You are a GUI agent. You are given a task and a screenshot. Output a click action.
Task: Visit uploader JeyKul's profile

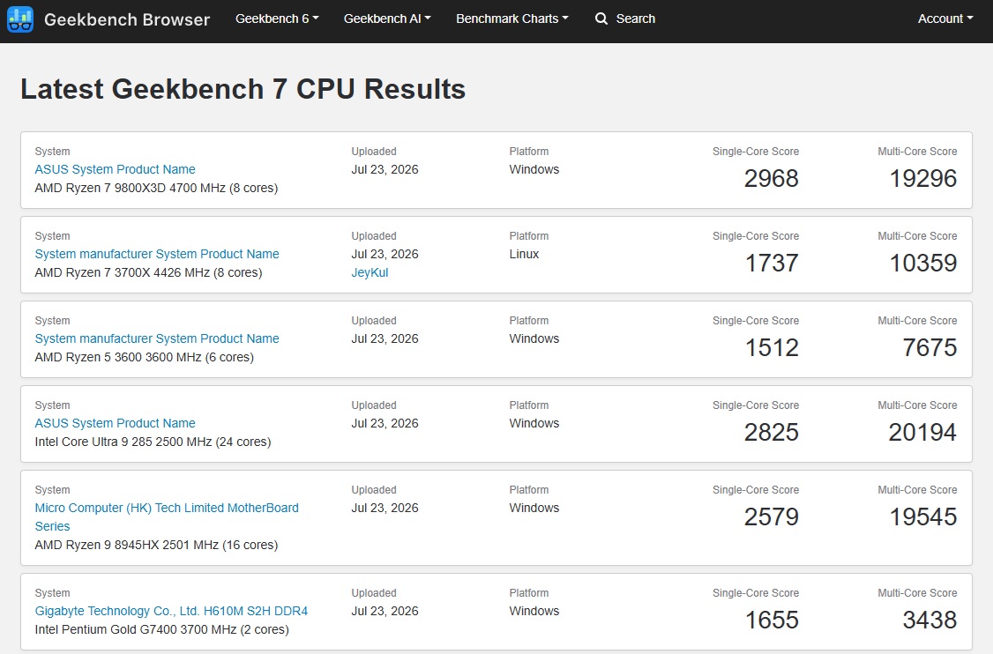(x=370, y=272)
